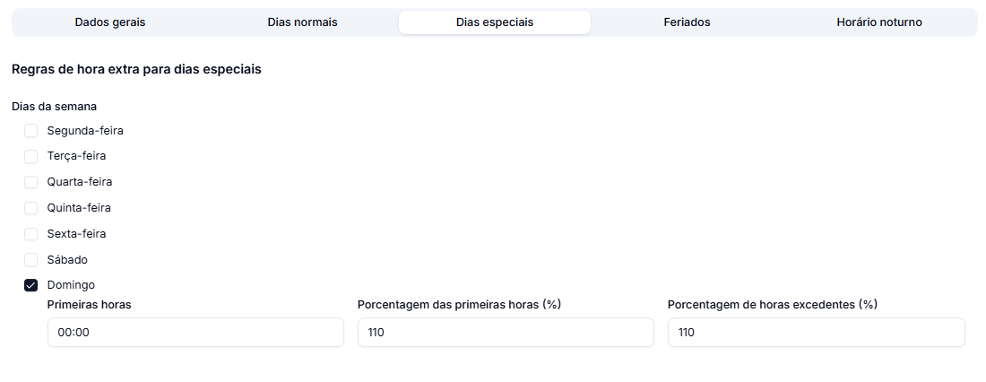This screenshot has width=986, height=382.
Task: Focus the Primeiras horas time field
Action: click(x=195, y=333)
